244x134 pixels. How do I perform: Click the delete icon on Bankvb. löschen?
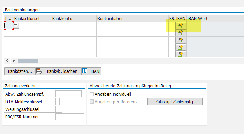click(39, 71)
